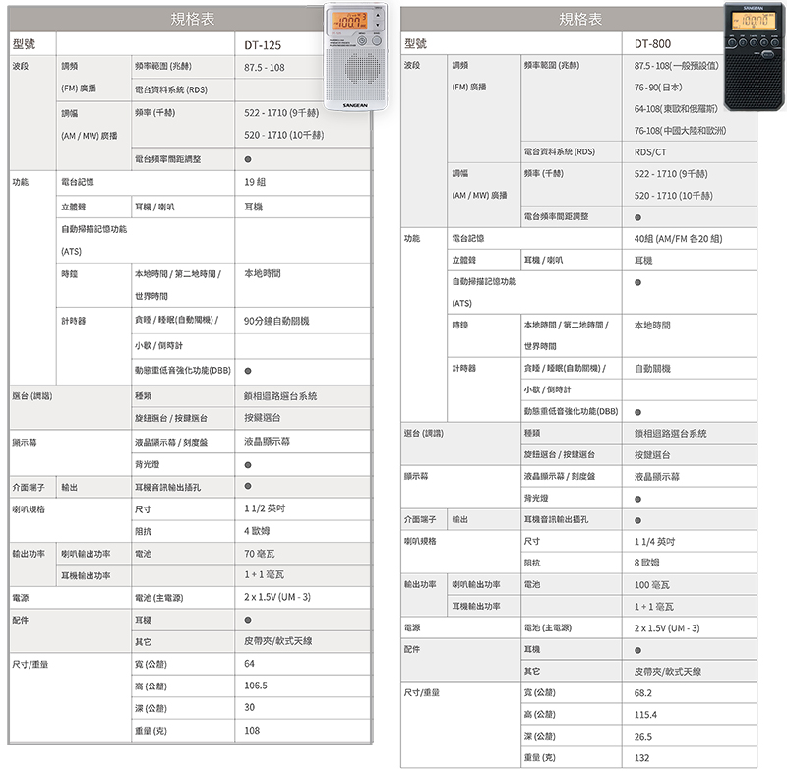
Task: Click the "規格表" header of the DT-125 table
Action: point(192,19)
